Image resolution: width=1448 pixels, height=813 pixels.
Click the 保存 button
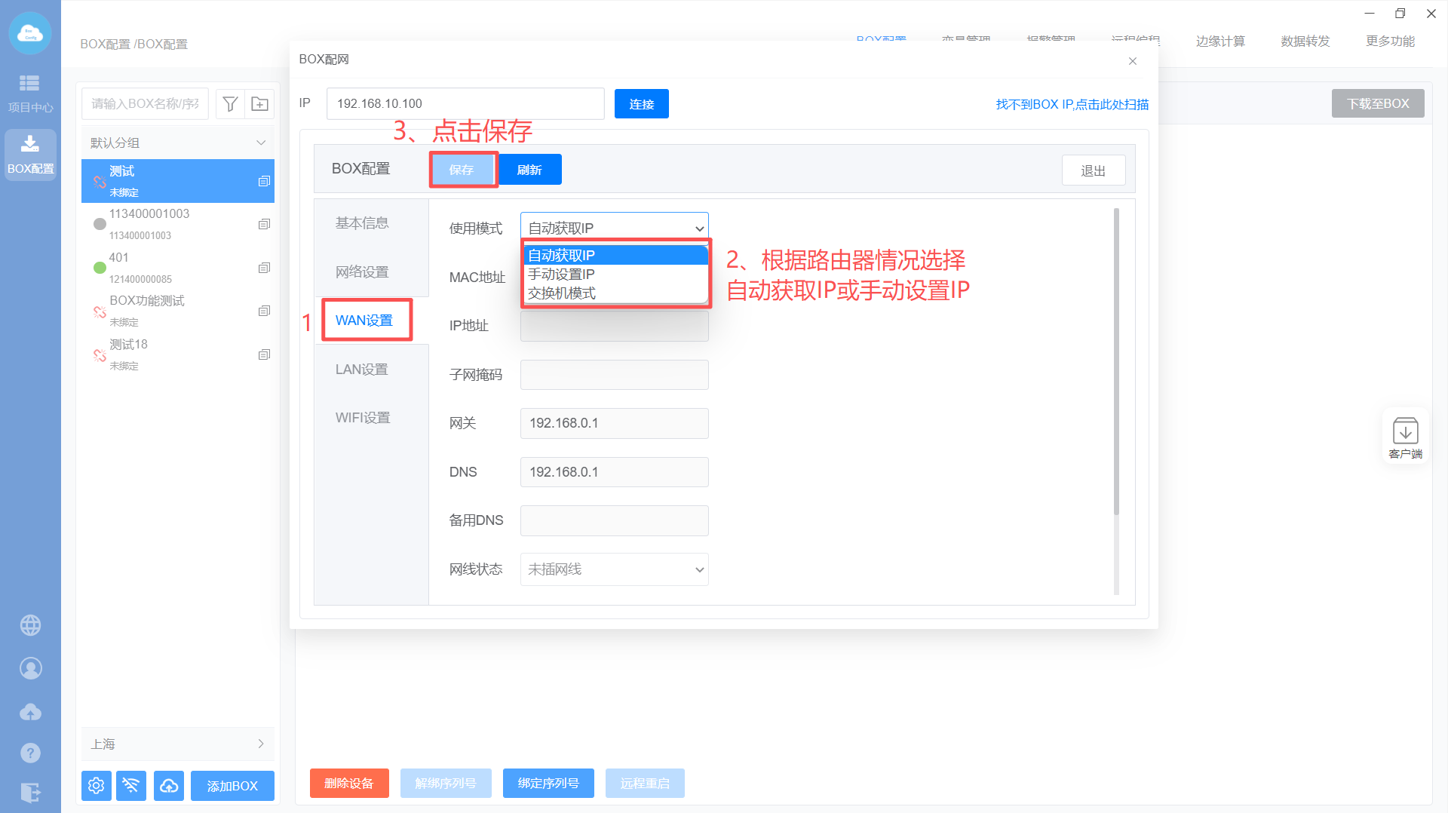click(x=462, y=170)
